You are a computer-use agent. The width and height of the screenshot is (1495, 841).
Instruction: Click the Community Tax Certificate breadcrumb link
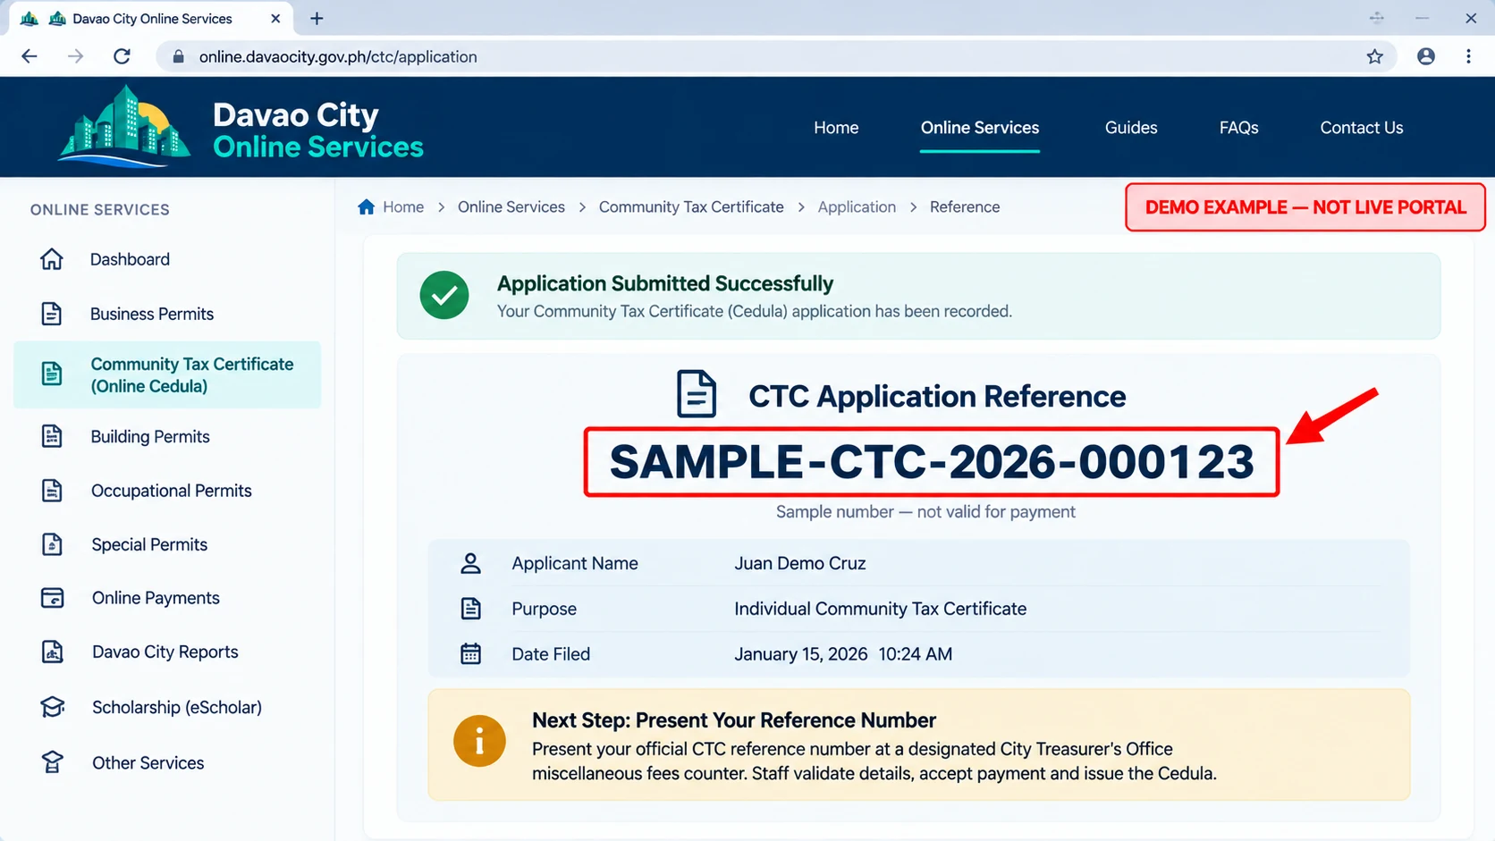(x=691, y=207)
